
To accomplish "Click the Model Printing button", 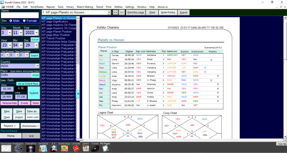I will click(168, 12).
